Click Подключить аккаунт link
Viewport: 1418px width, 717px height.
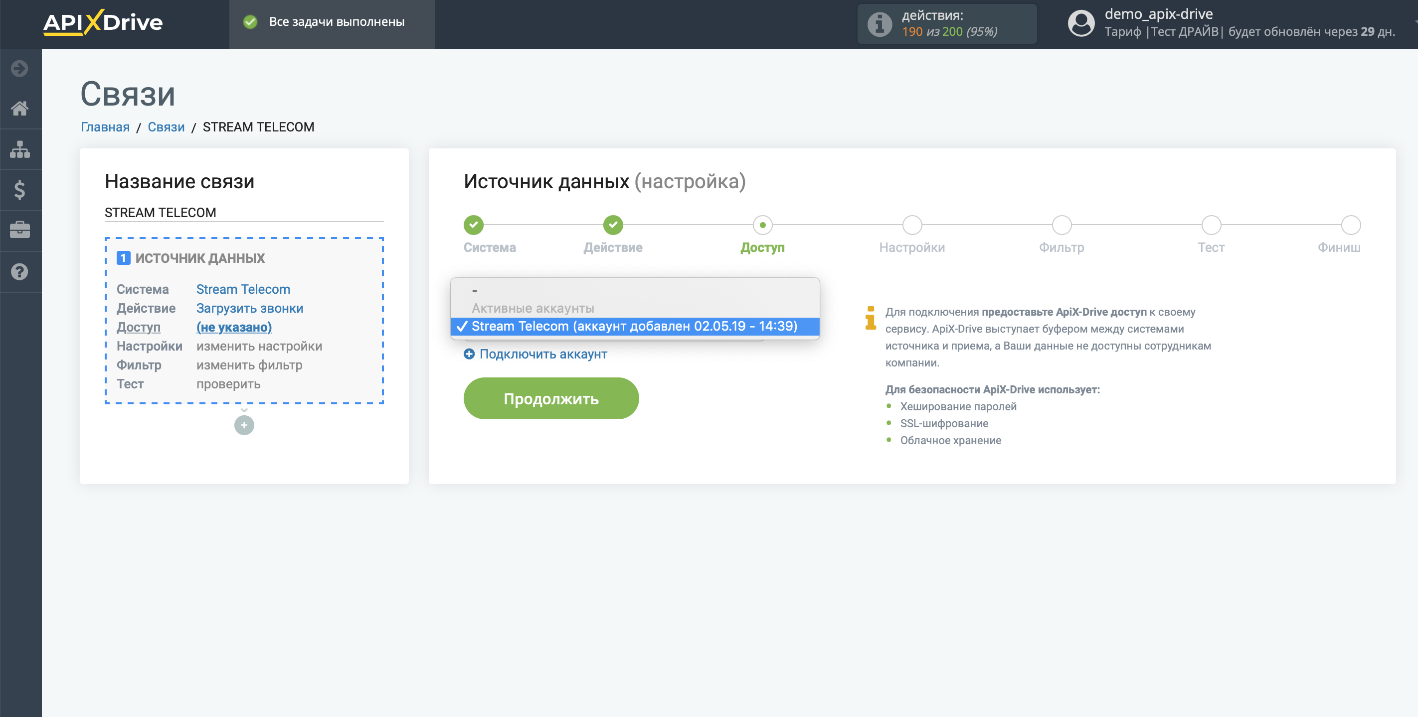point(543,354)
